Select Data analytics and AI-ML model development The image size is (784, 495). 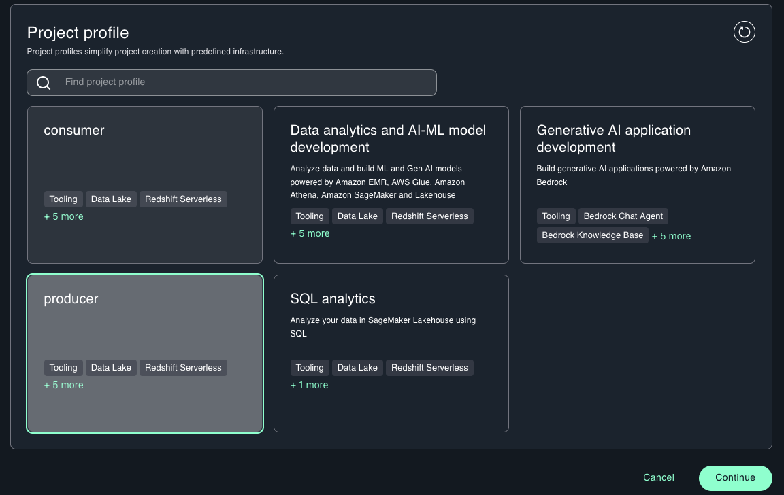[x=391, y=139]
